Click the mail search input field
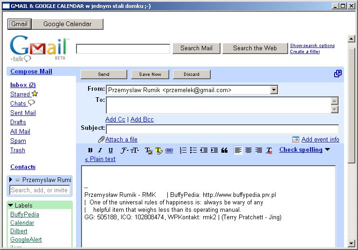Screen dimensions: 358x250 [123, 48]
